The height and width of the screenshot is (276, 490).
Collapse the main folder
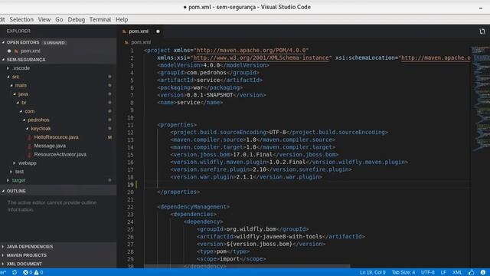[x=11, y=85]
